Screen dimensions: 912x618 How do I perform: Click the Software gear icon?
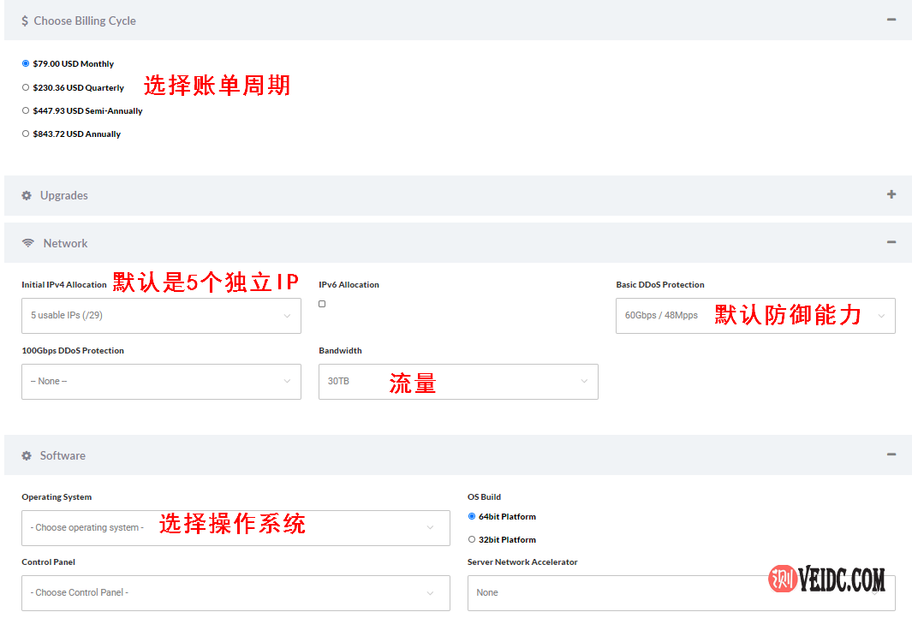[x=27, y=455]
